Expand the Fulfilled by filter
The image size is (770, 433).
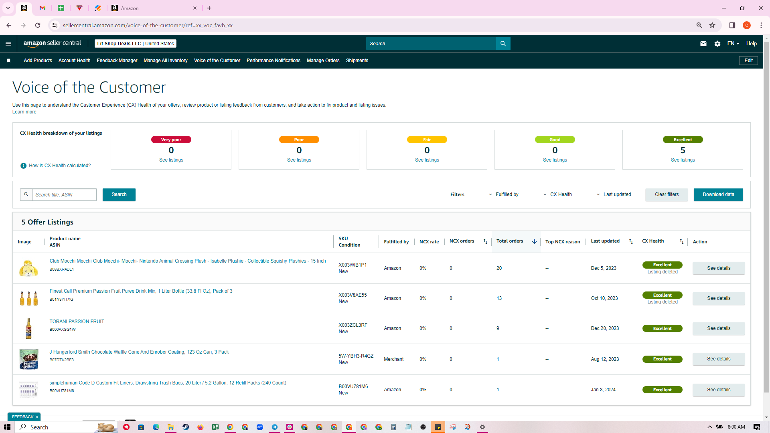pyautogui.click(x=503, y=194)
